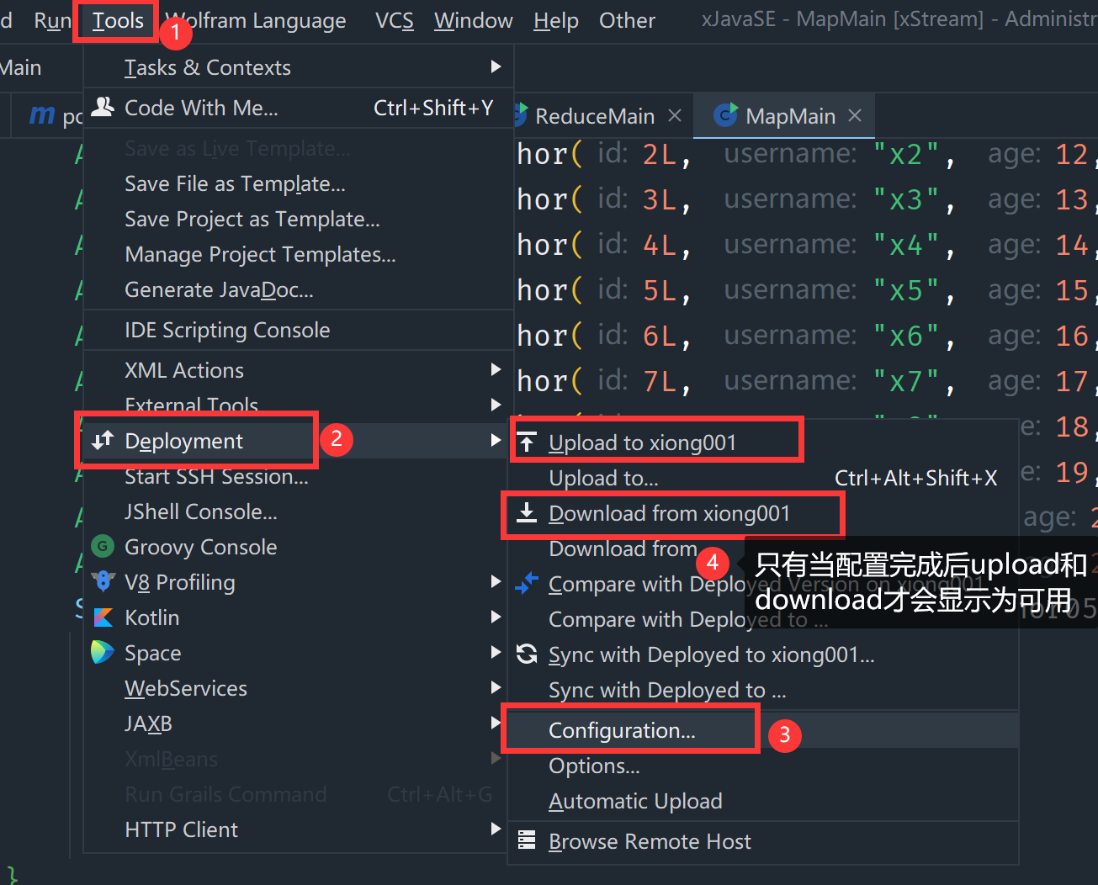Expand the Tasks & Contexts submenu arrow

[x=496, y=67]
